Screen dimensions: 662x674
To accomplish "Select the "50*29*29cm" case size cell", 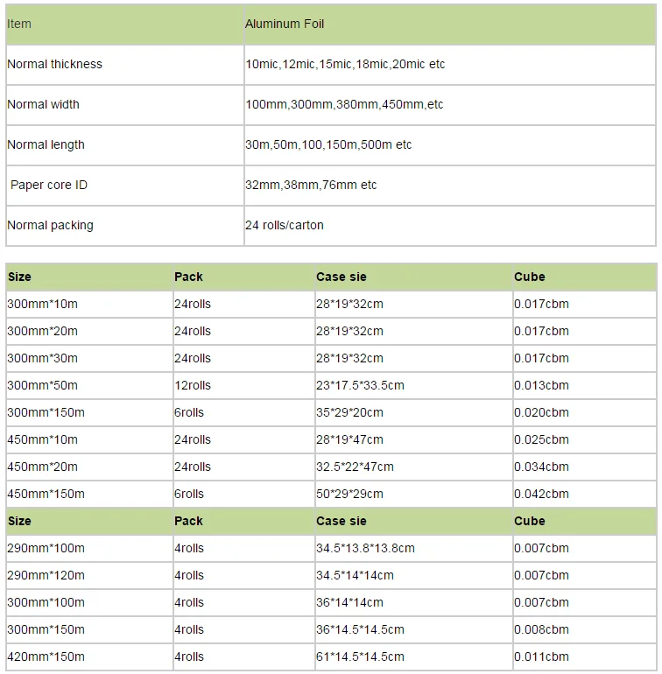I will pos(349,494).
